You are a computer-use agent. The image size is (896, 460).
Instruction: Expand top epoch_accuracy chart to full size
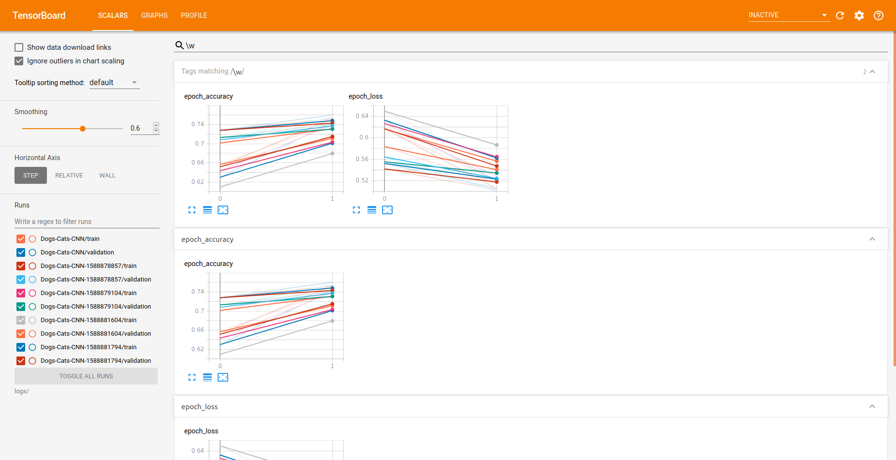[x=192, y=210]
